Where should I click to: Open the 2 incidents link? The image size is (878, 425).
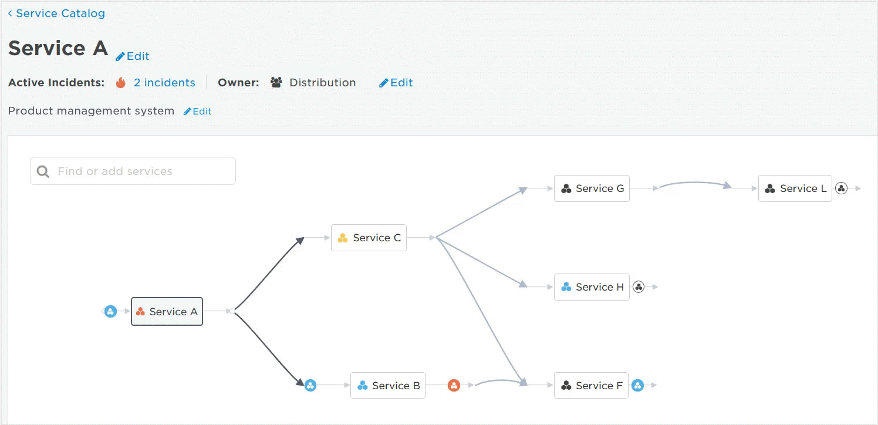click(164, 83)
